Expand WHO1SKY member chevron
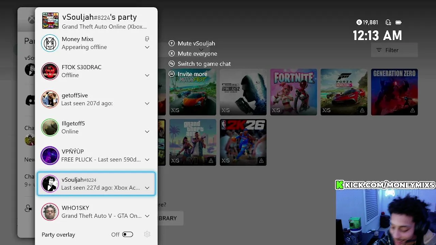The image size is (436, 245). [147, 216]
